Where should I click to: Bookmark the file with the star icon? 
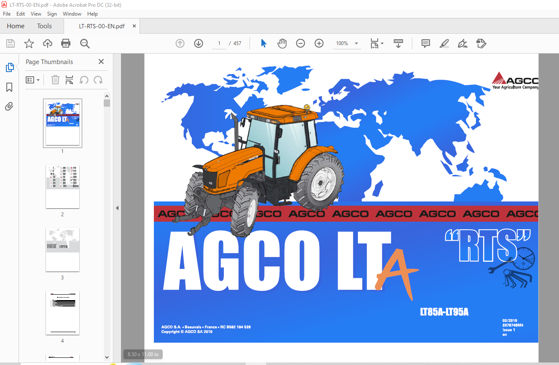point(29,43)
